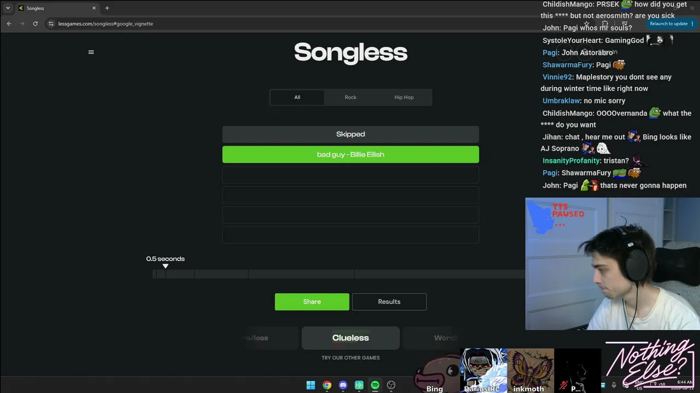
Task: Close the Songless browser tab
Action: (94, 8)
